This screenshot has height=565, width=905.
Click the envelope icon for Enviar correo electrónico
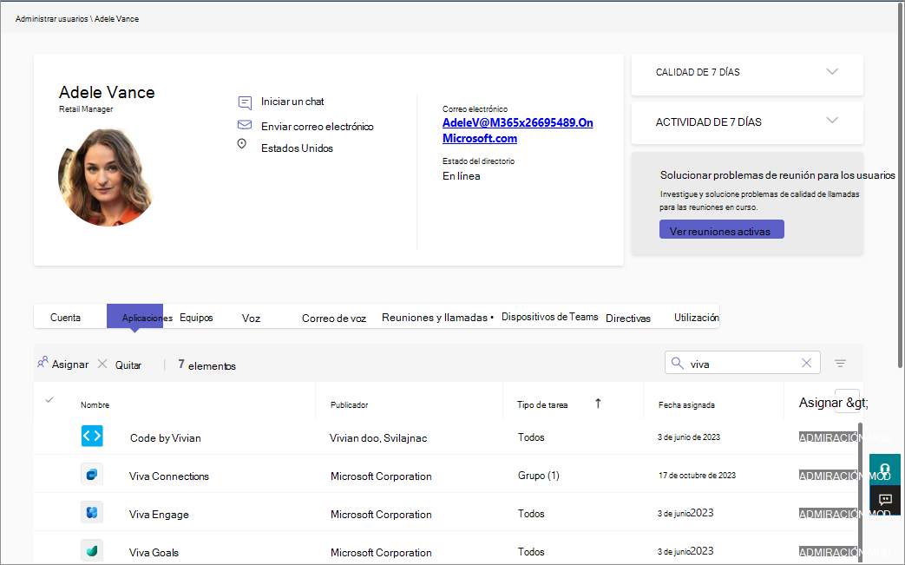244,125
